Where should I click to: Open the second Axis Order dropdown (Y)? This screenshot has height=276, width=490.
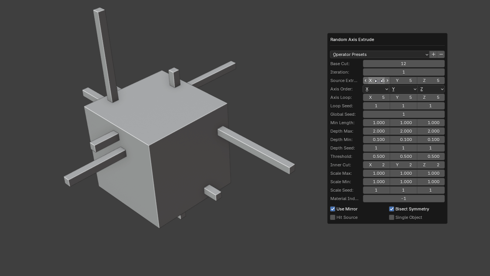[x=403, y=89]
